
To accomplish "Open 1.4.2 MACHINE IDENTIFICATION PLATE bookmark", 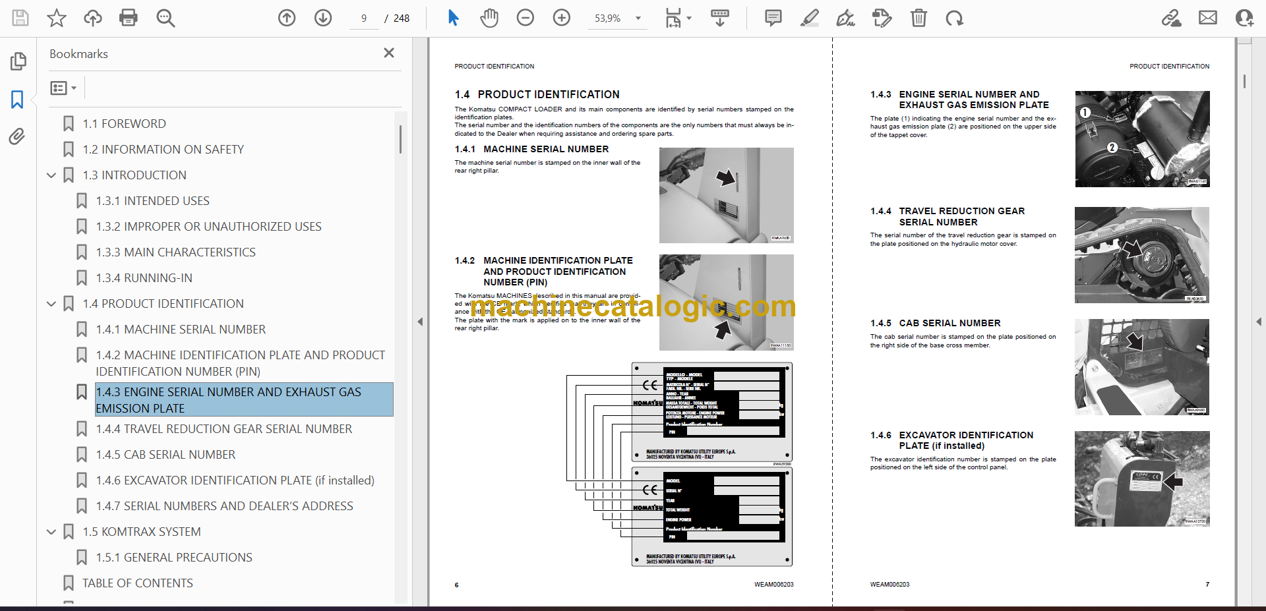I will [240, 363].
